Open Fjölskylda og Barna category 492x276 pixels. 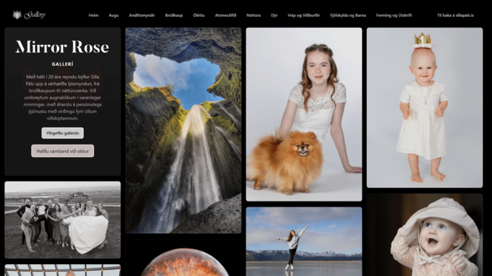(x=348, y=15)
